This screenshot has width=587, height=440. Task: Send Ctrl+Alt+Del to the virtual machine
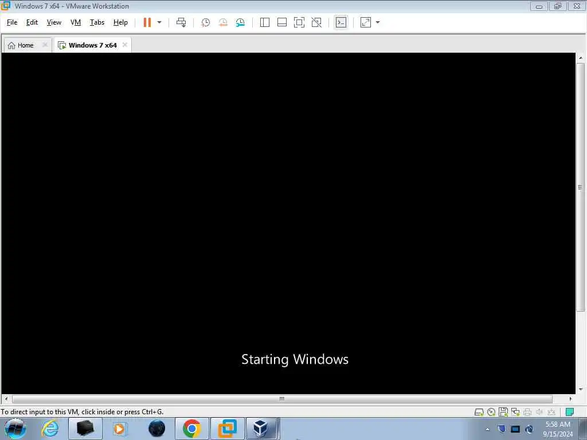(x=181, y=22)
